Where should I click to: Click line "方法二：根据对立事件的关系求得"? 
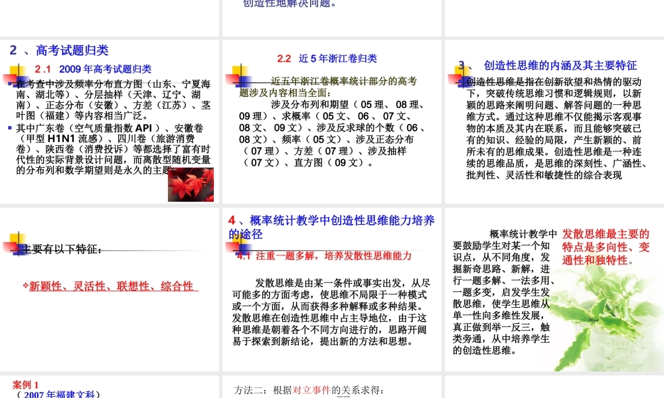(x=309, y=390)
